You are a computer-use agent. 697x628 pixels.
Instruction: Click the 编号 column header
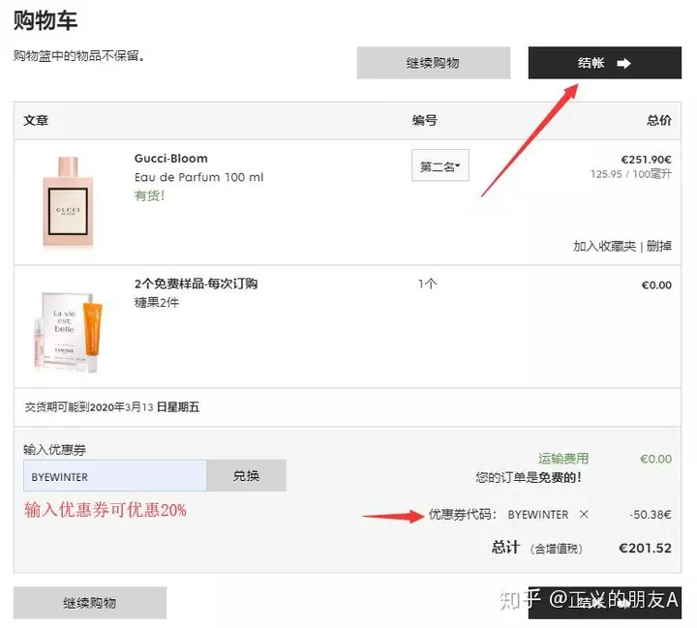click(425, 120)
